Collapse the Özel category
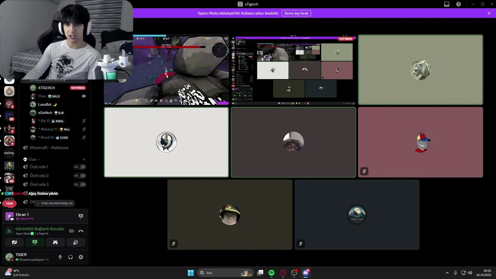The width and height of the screenshot is (496, 279). (32, 159)
